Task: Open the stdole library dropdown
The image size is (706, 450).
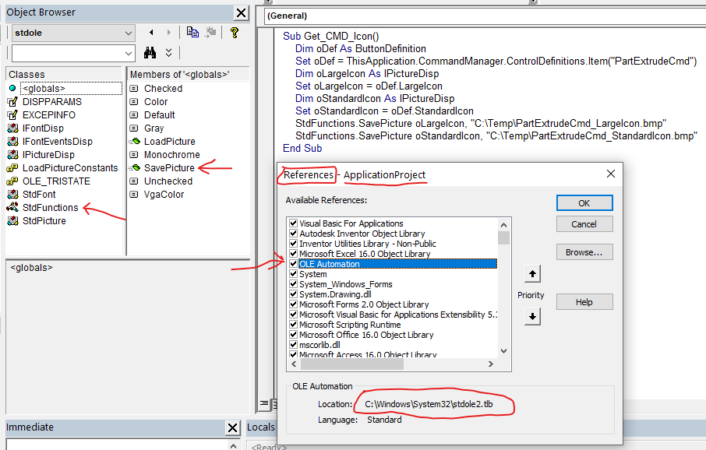Action: point(127,33)
